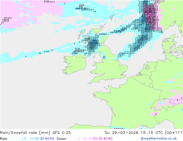Open the ©weatheronline.co.uk link

159,138
